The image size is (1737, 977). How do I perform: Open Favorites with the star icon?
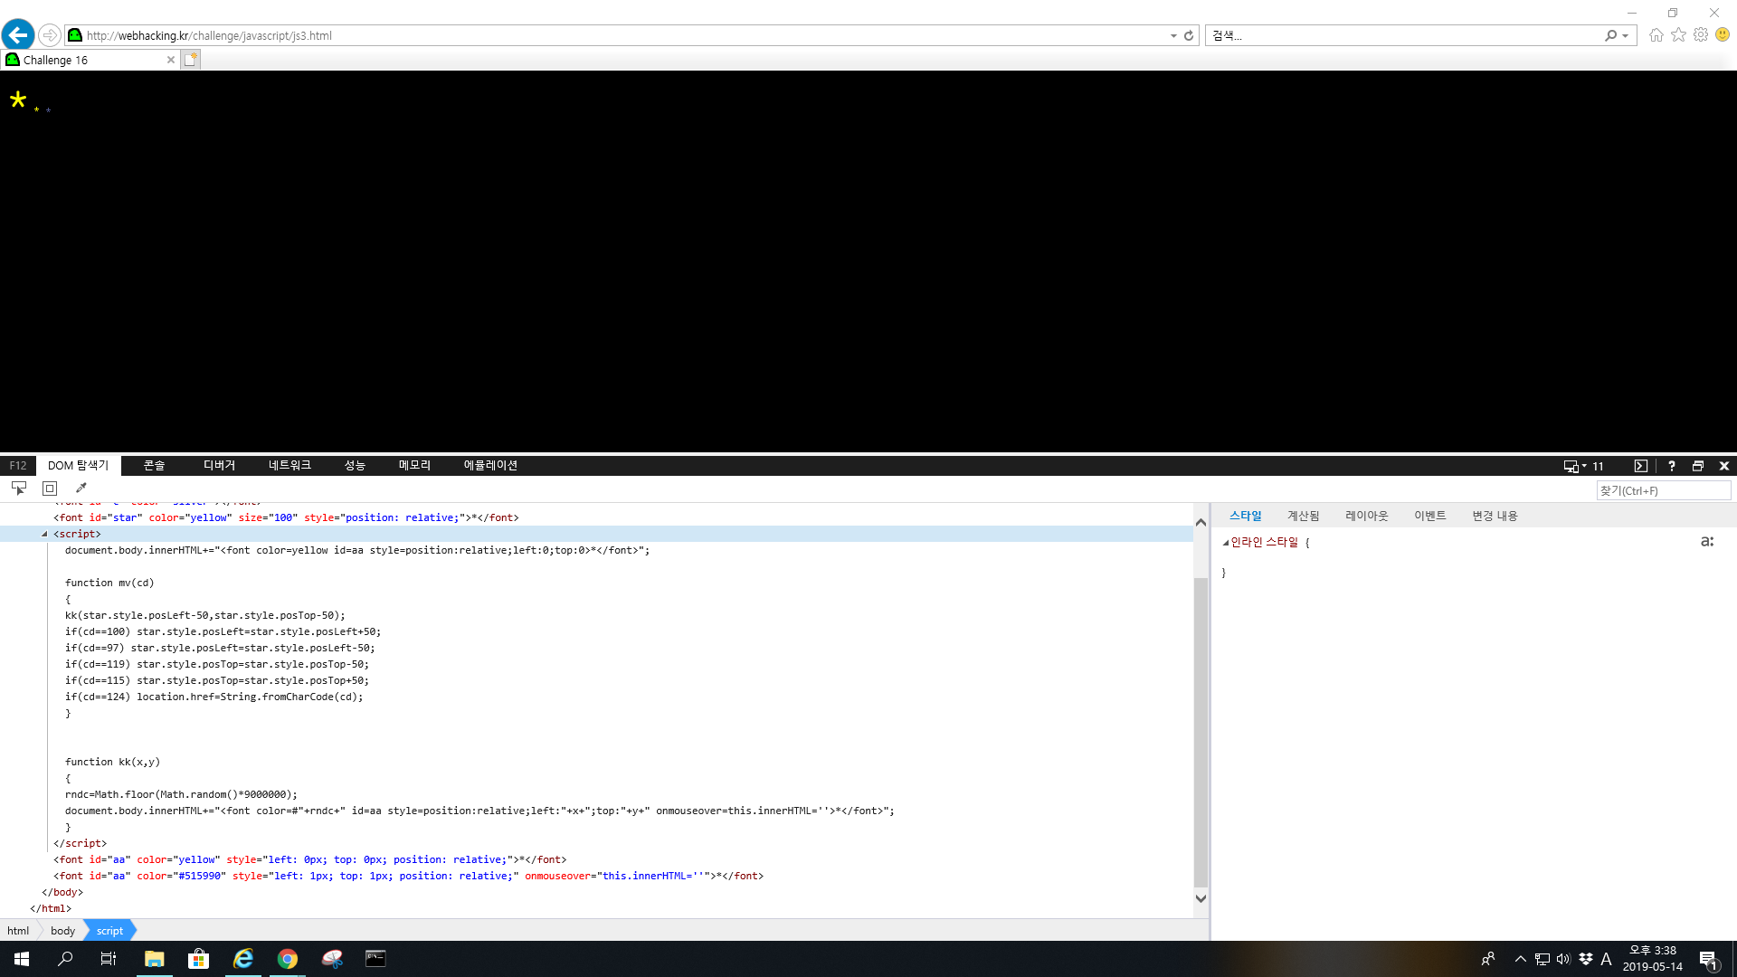pos(1678,34)
